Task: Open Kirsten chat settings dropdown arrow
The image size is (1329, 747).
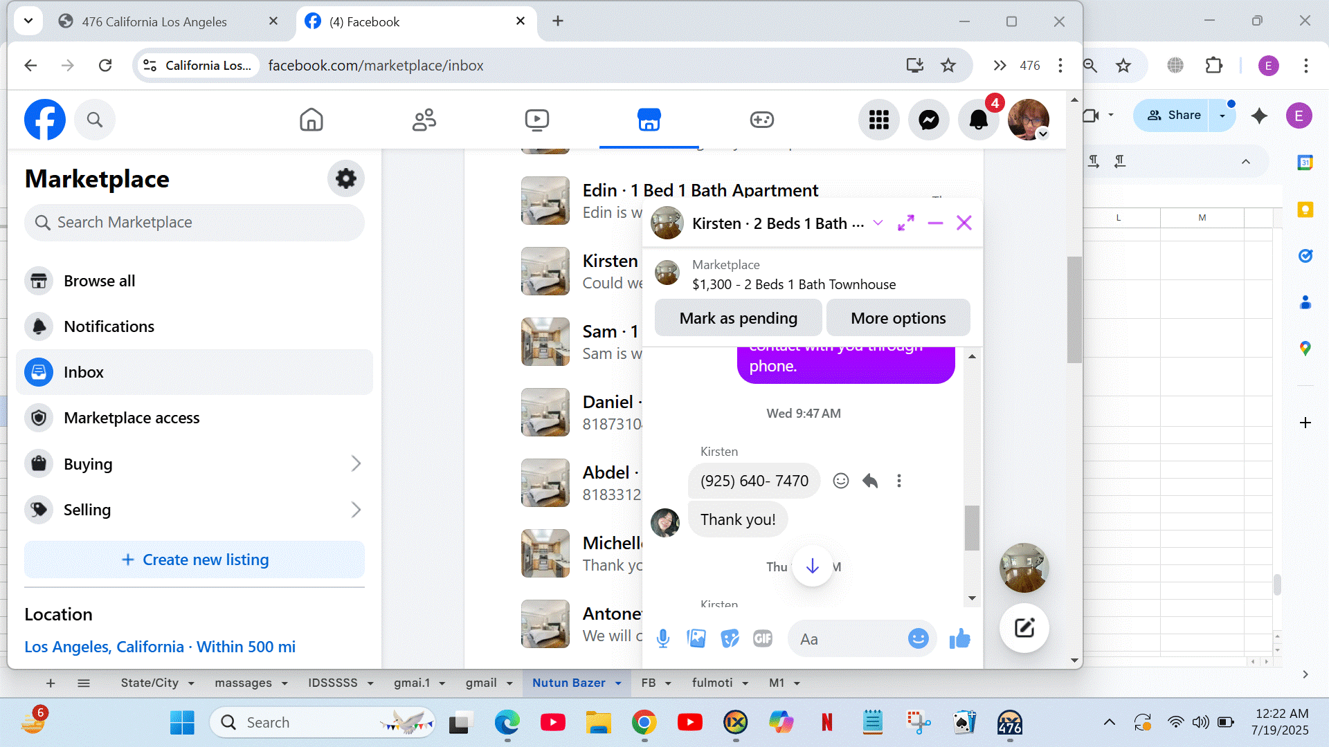Action: (878, 223)
